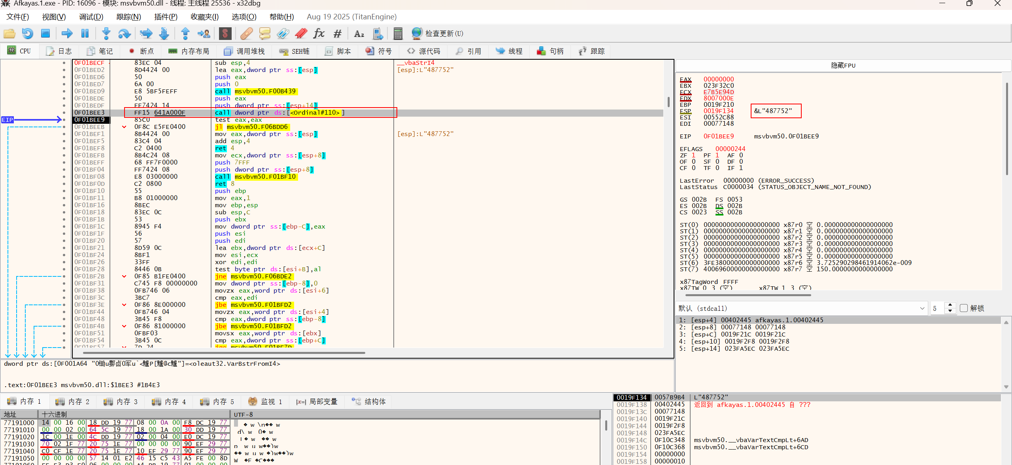
Task: Pause execution with the pause icon
Action: [x=85, y=34]
